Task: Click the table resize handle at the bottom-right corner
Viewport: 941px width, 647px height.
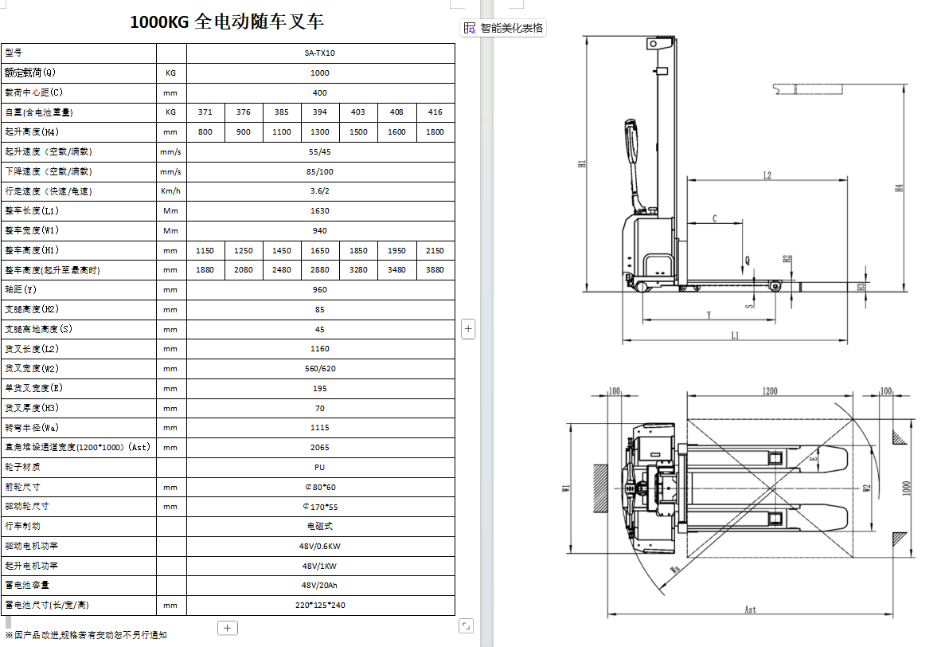Action: pyautogui.click(x=467, y=626)
